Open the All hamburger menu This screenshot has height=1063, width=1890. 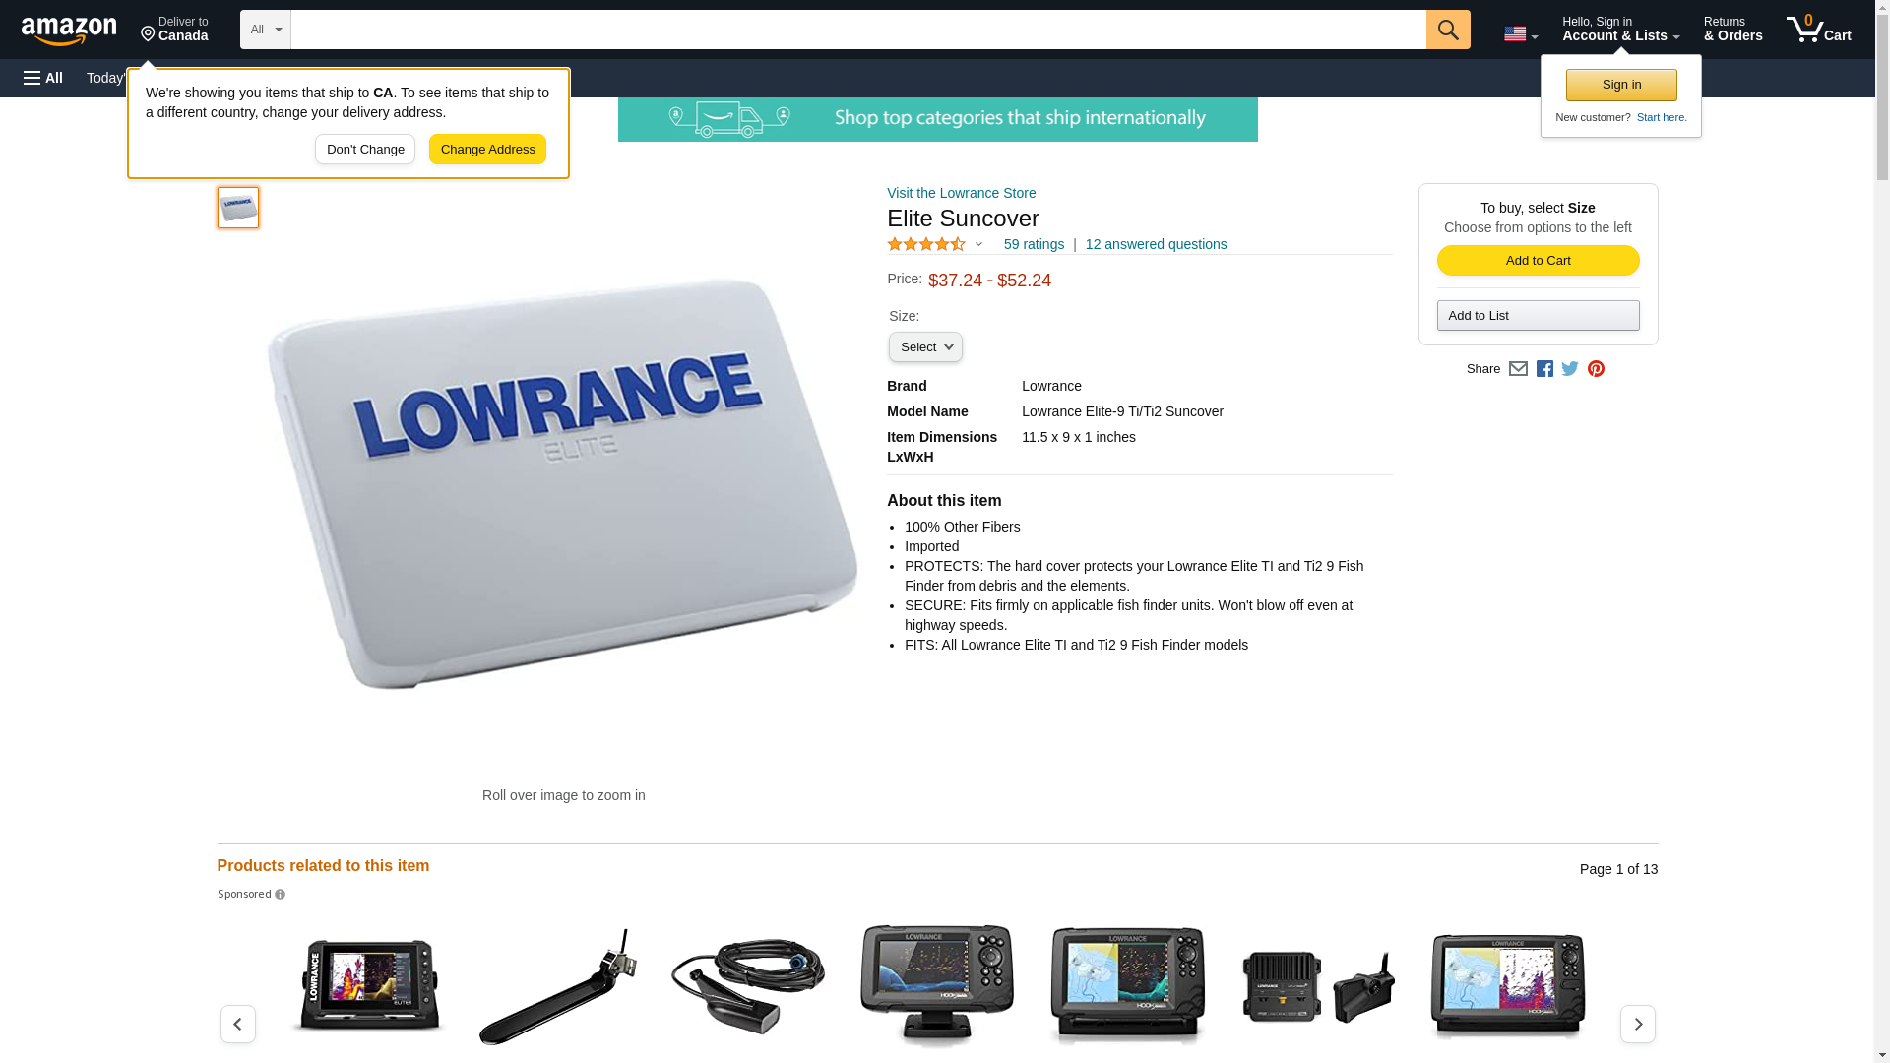[43, 78]
